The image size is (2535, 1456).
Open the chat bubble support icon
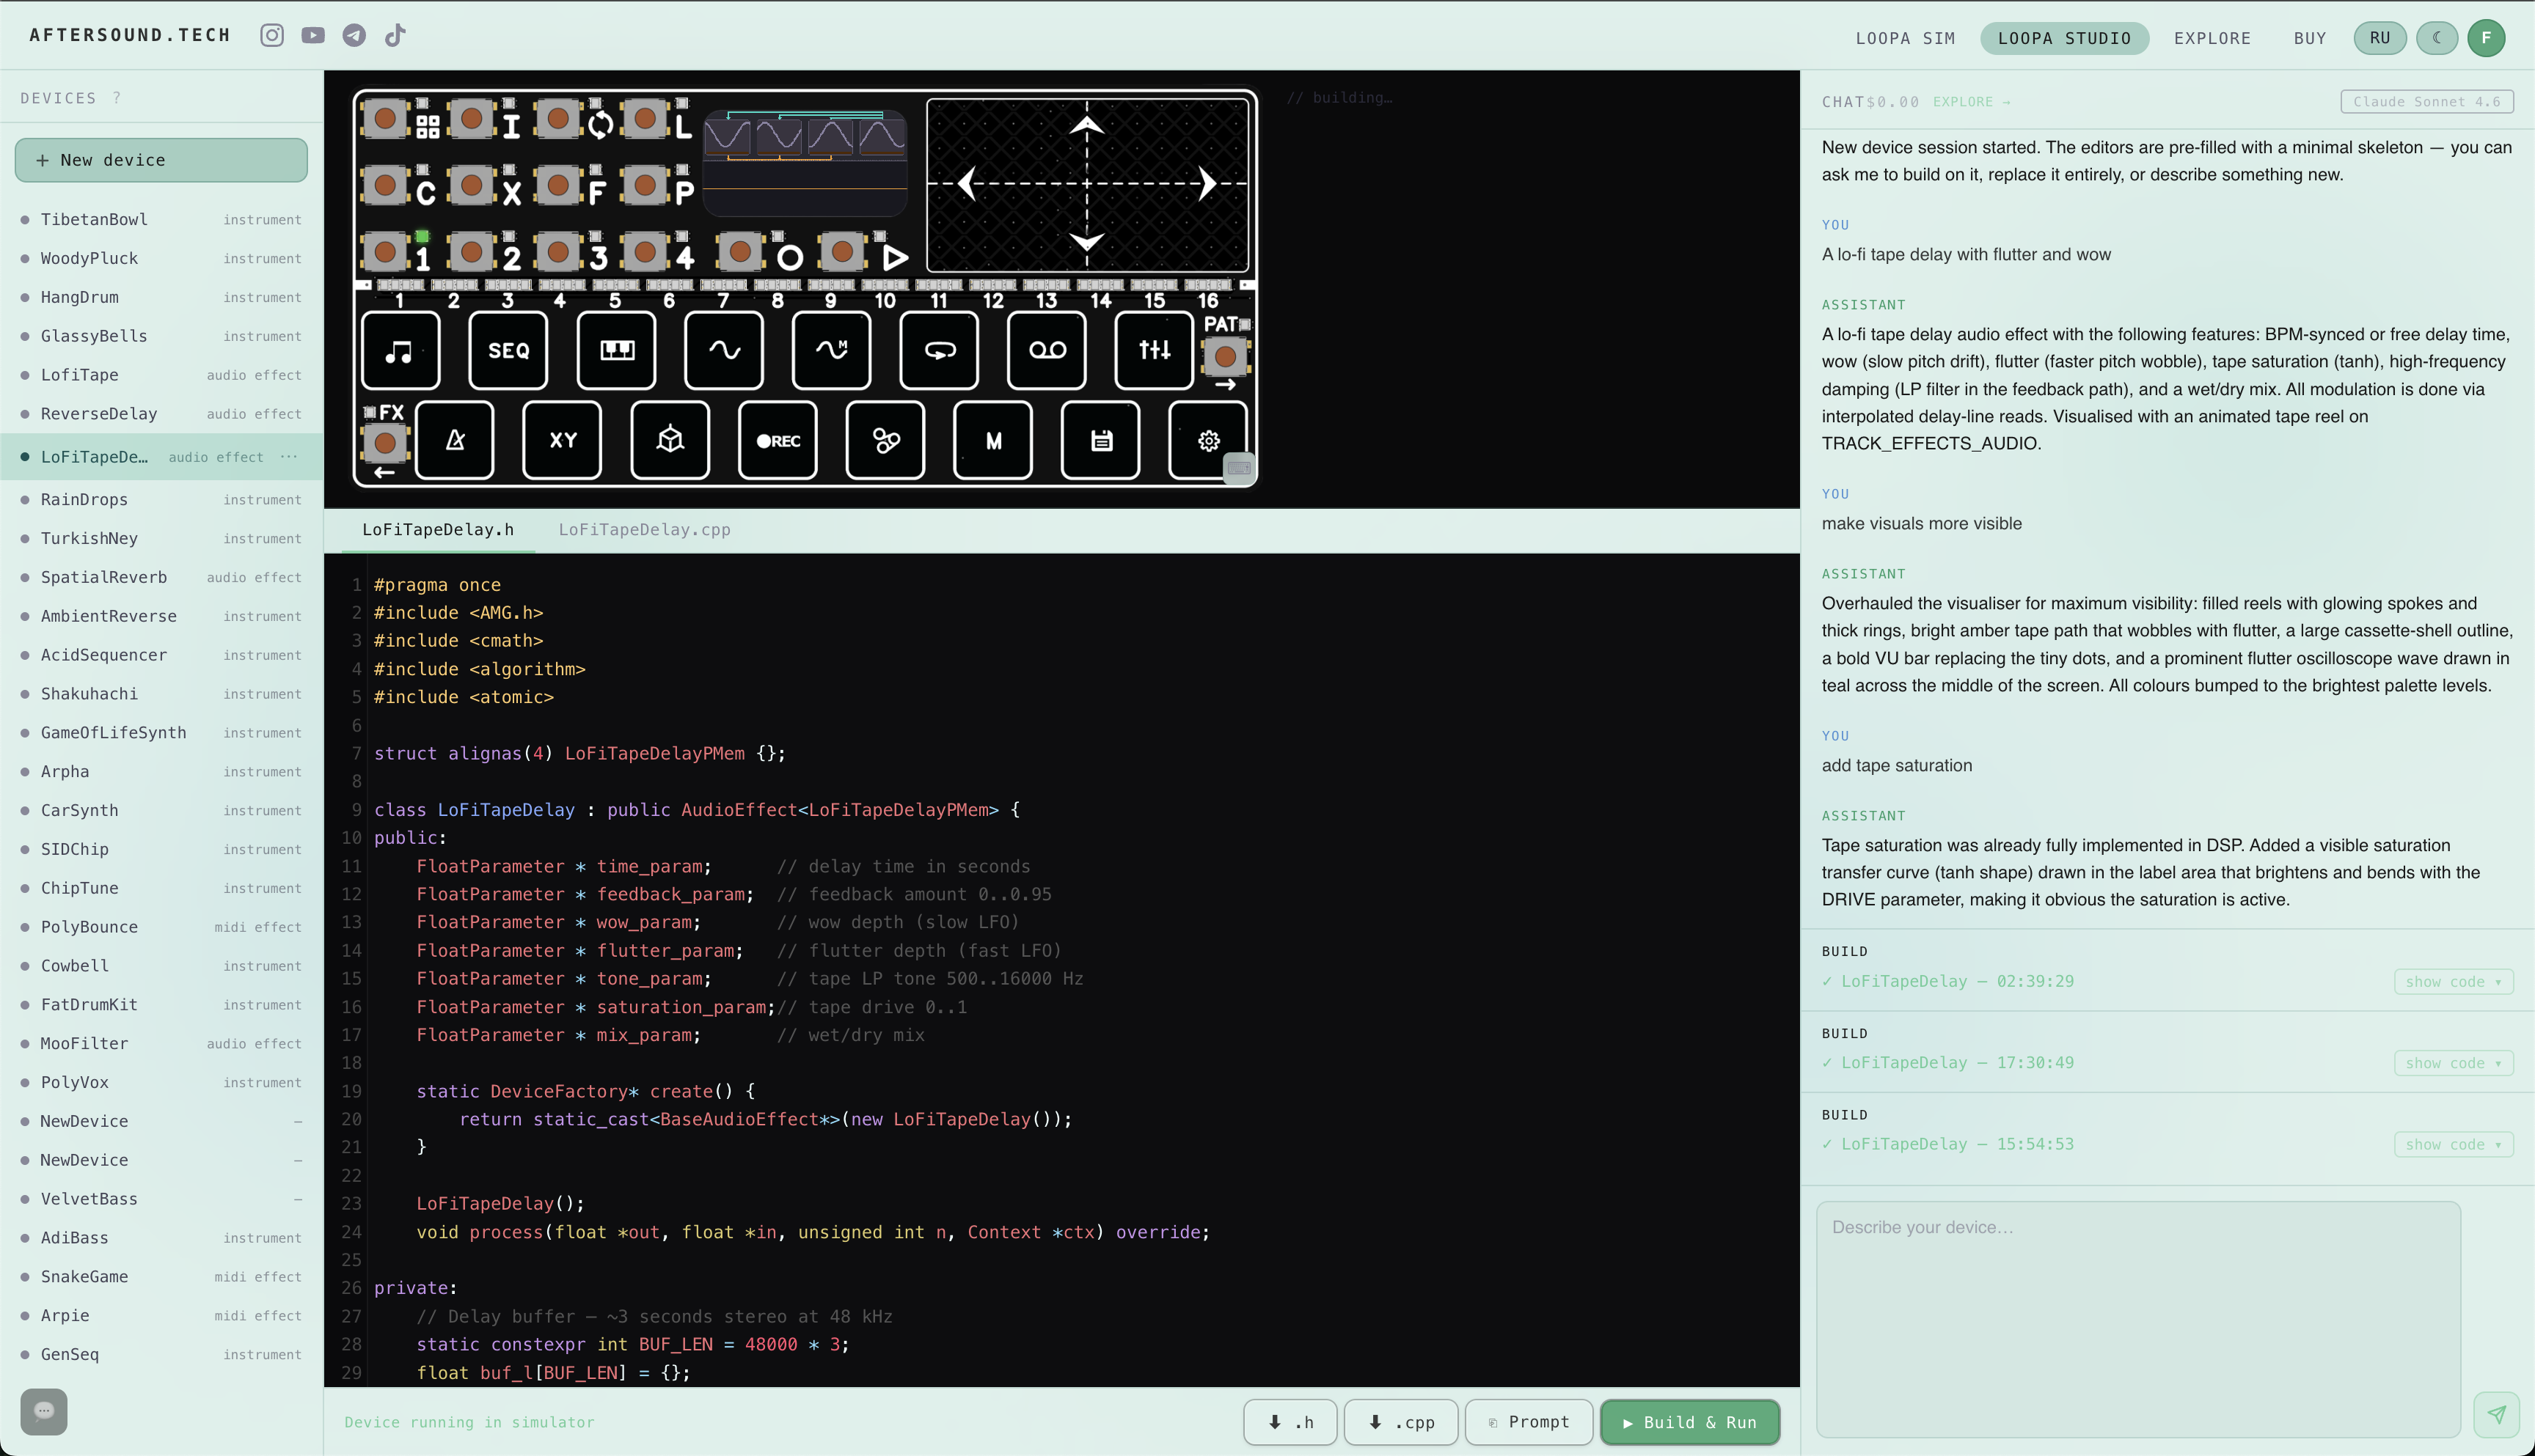[x=44, y=1411]
